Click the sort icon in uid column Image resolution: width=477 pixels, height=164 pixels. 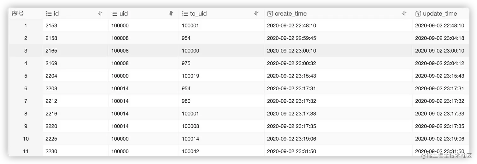(x=171, y=14)
